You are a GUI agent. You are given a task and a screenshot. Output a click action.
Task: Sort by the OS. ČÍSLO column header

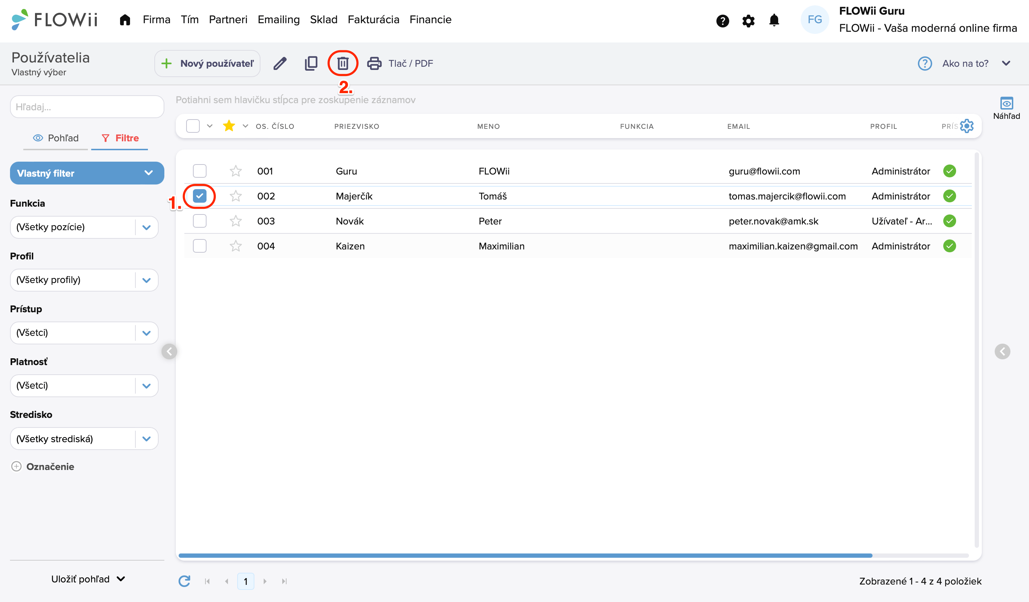pos(275,126)
